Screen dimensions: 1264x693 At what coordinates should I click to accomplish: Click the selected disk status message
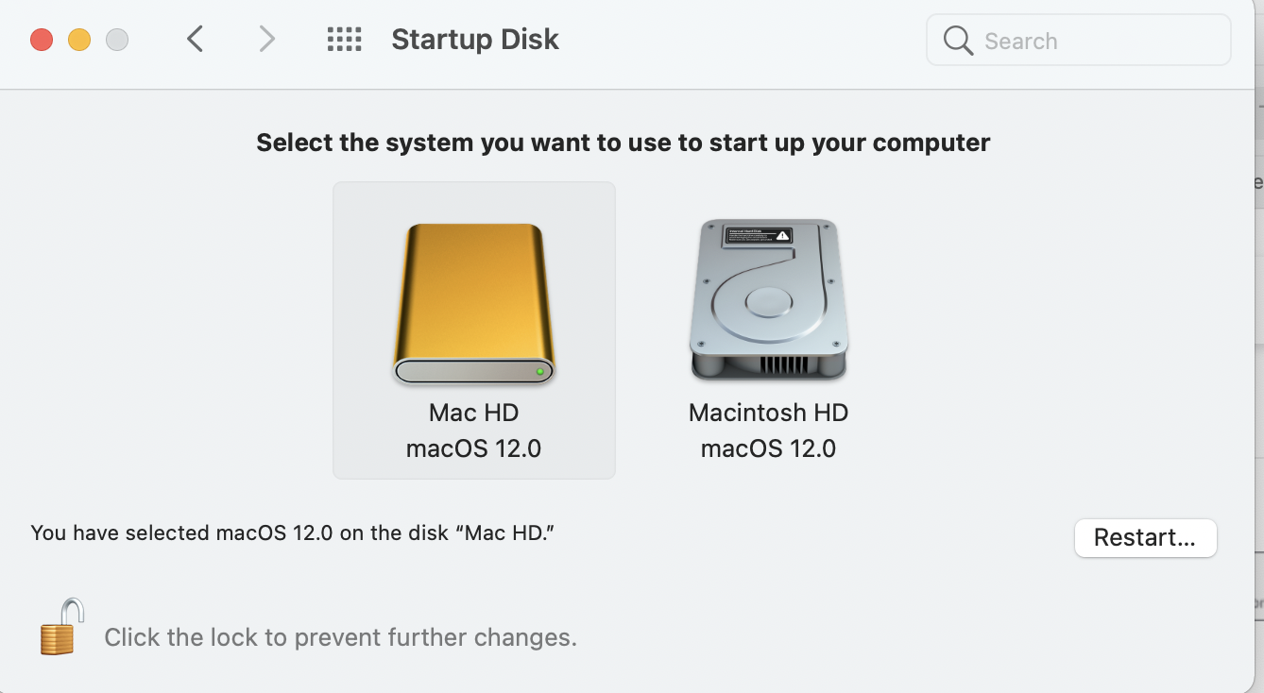click(292, 532)
